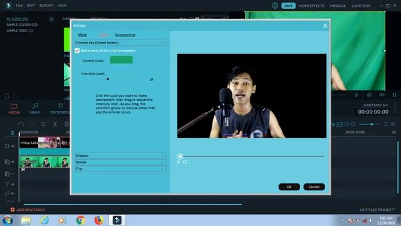Open the account profile icon beside SAVE

pyautogui.click(x=275, y=6)
